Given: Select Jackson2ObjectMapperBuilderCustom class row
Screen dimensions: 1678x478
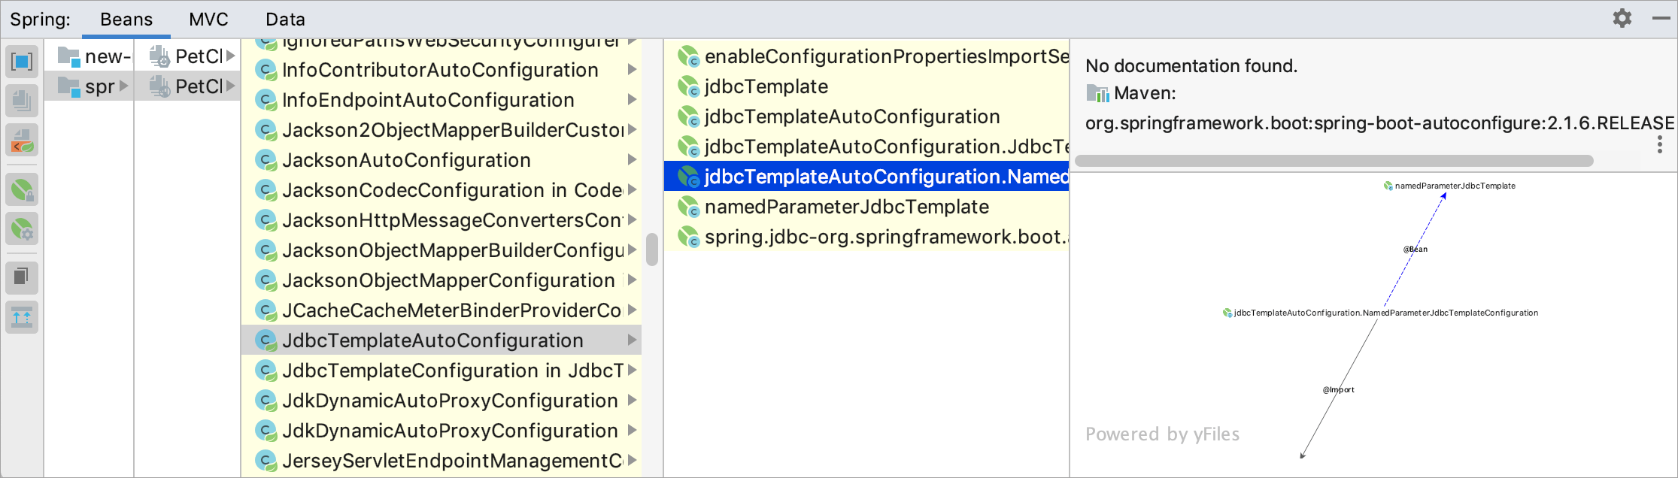Looking at the screenshot, I should click(441, 130).
